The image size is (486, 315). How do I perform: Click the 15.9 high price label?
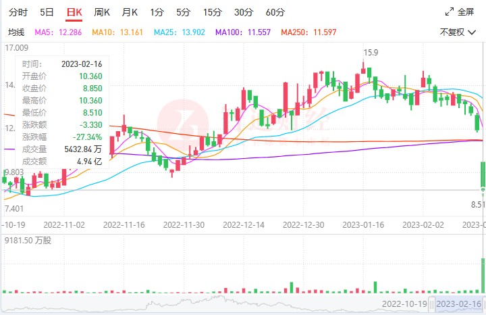click(371, 53)
